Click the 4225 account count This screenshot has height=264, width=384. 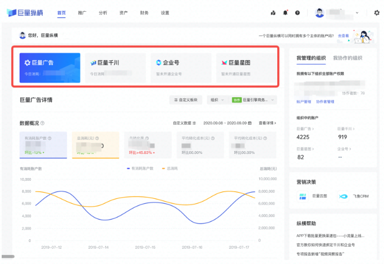(x=303, y=137)
